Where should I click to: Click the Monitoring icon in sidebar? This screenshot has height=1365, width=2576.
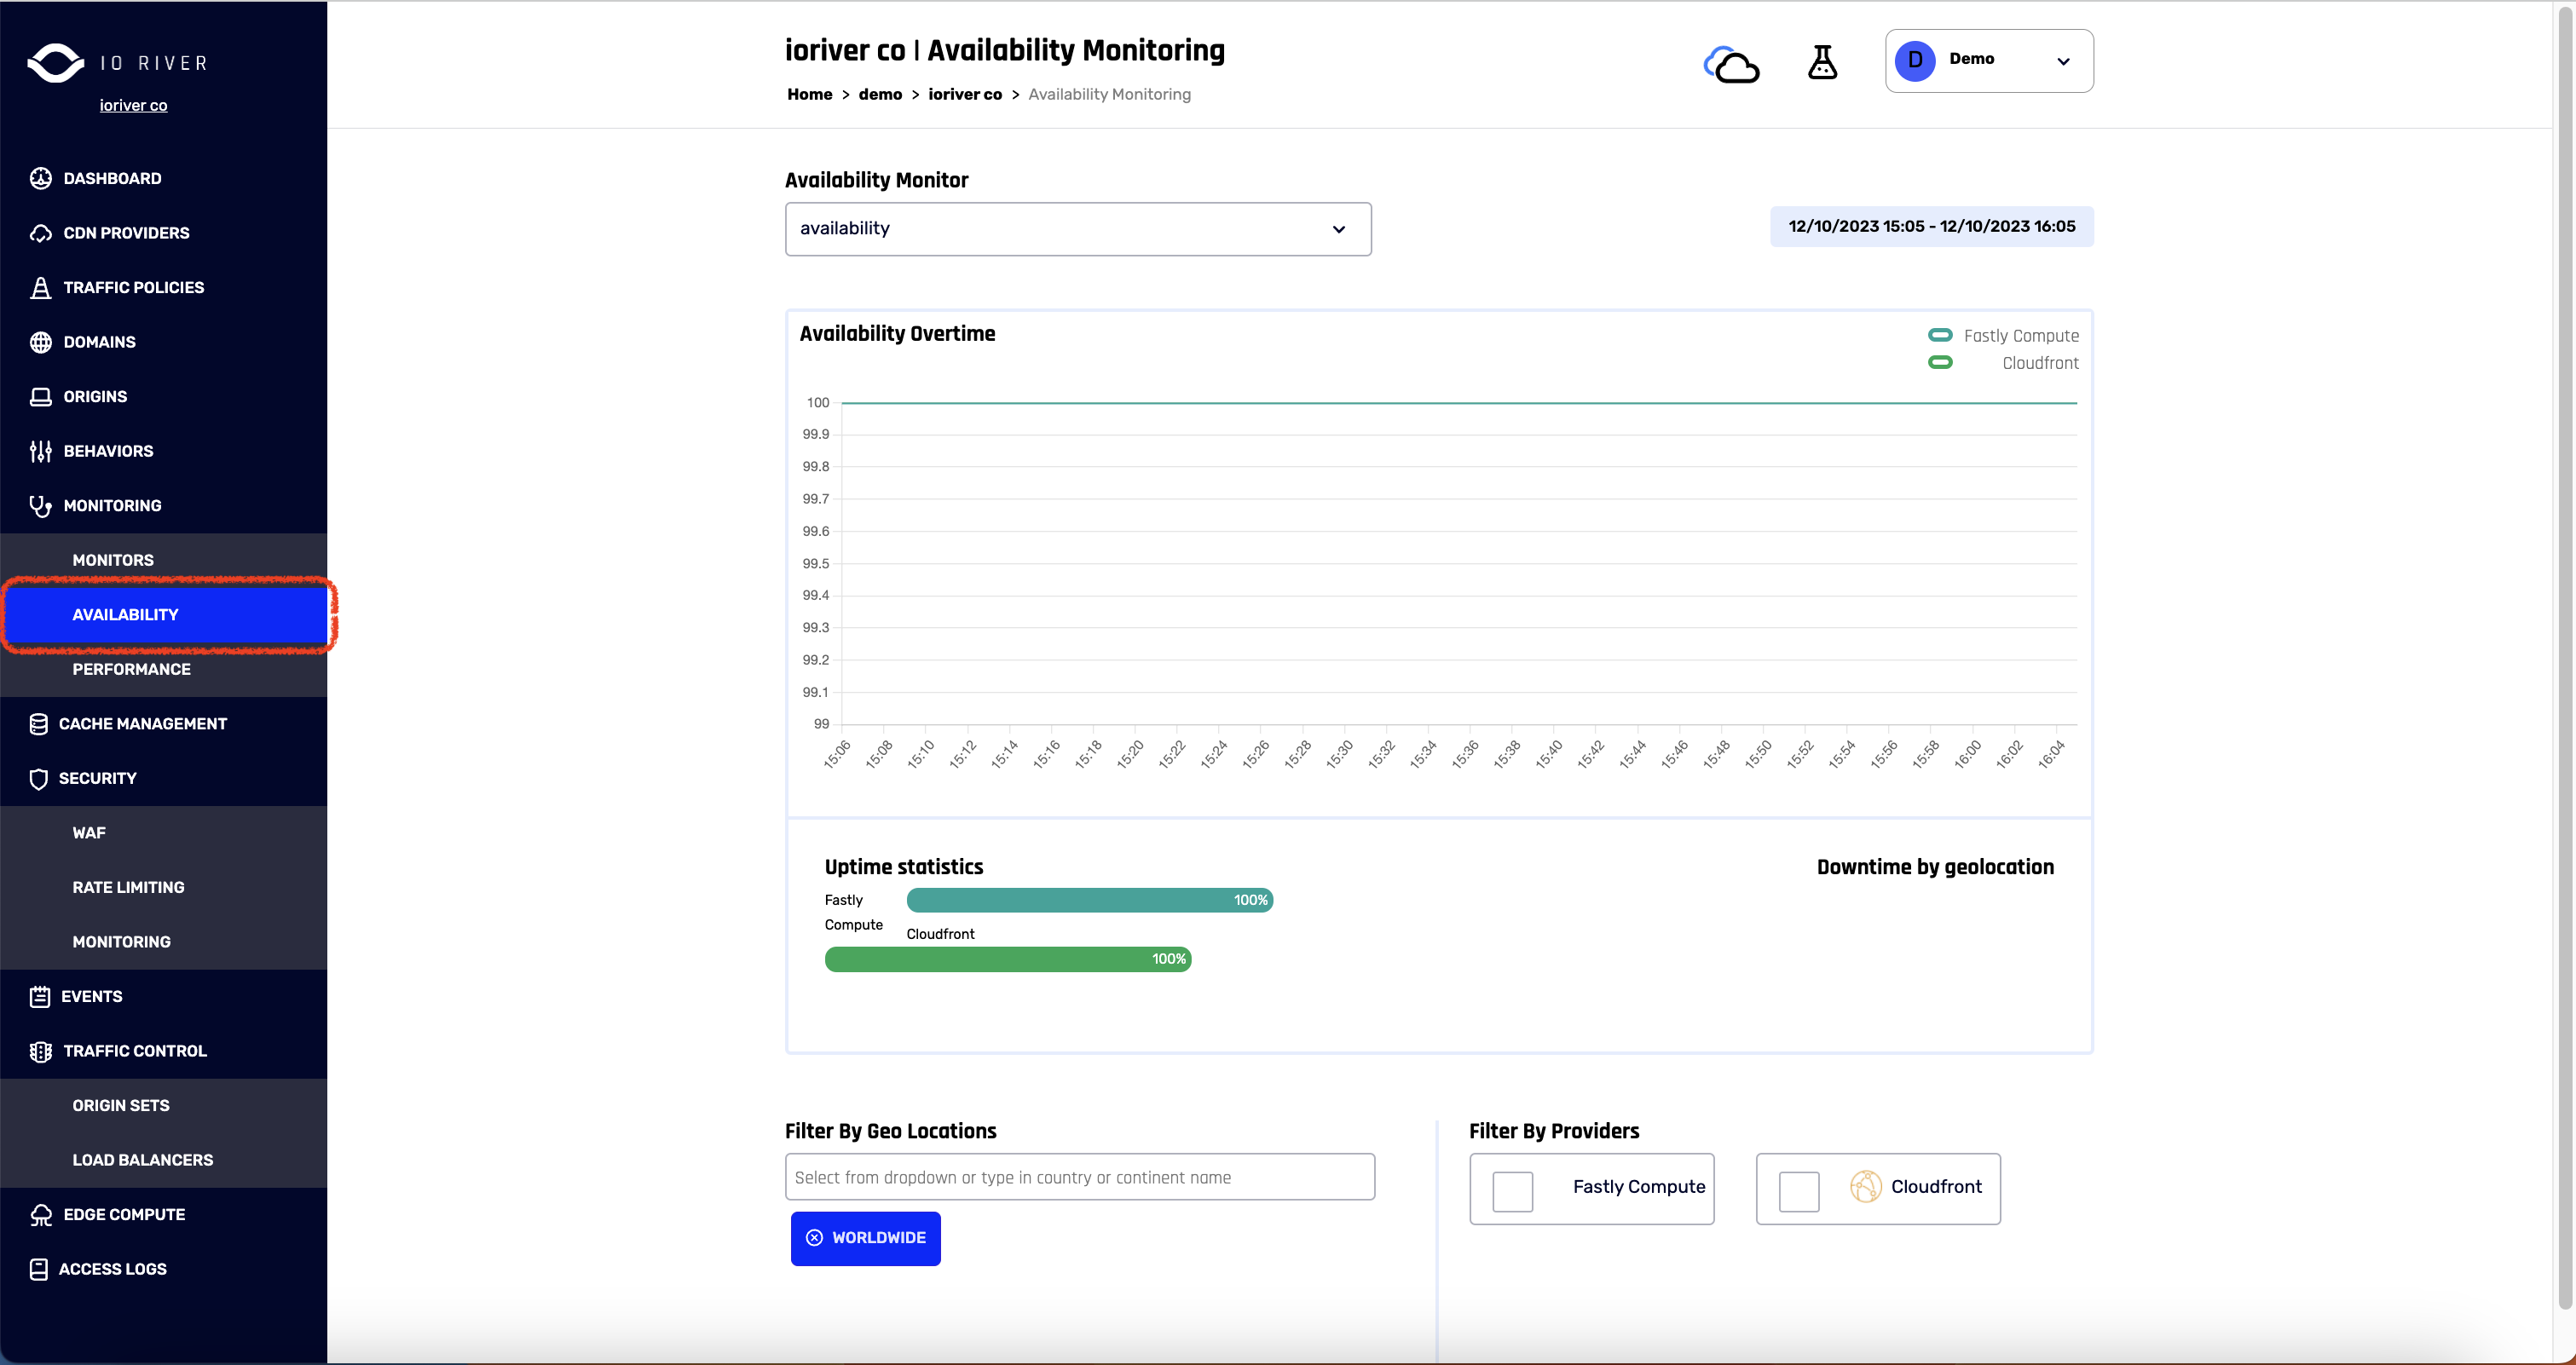(x=39, y=505)
